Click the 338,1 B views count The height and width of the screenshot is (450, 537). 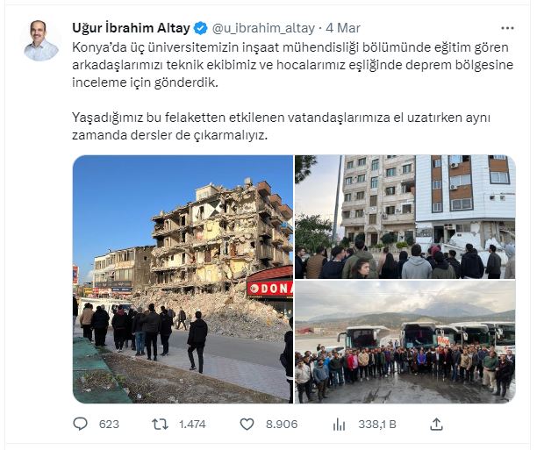(377, 425)
